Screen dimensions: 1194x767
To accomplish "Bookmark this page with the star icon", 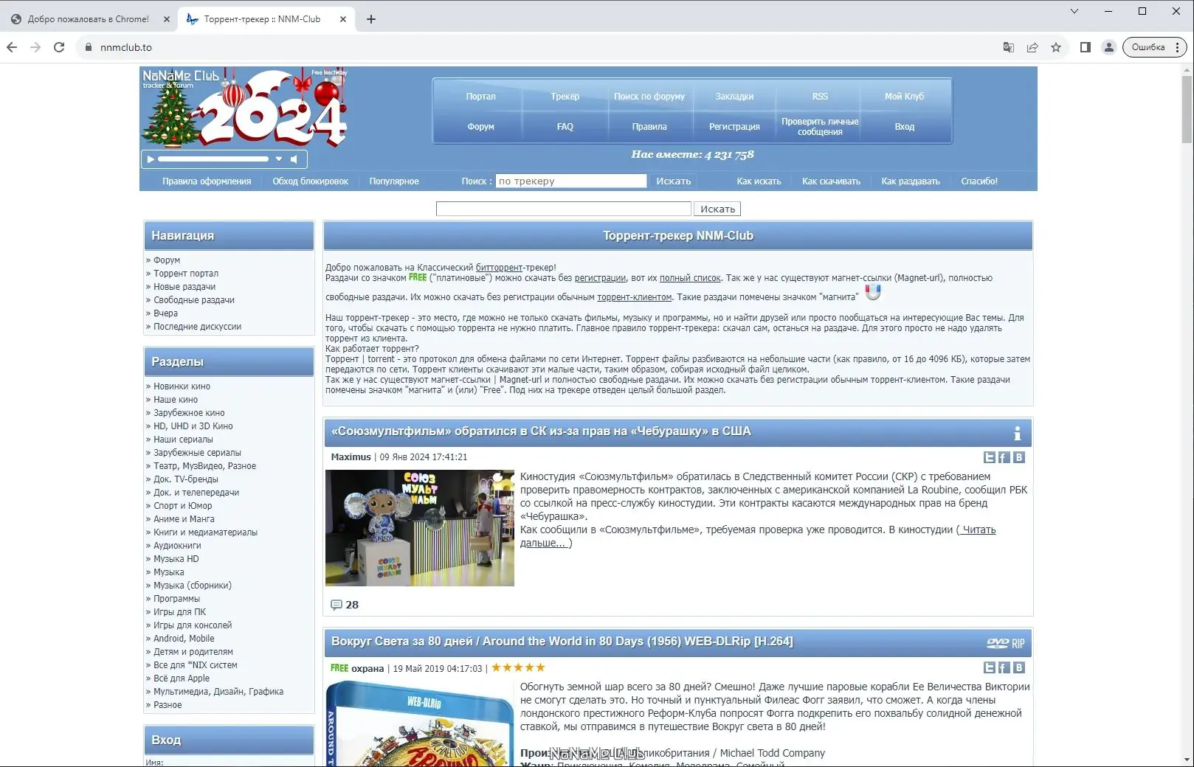I will (1056, 47).
